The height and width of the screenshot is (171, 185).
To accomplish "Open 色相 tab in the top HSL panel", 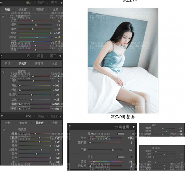I will pos(7,10).
